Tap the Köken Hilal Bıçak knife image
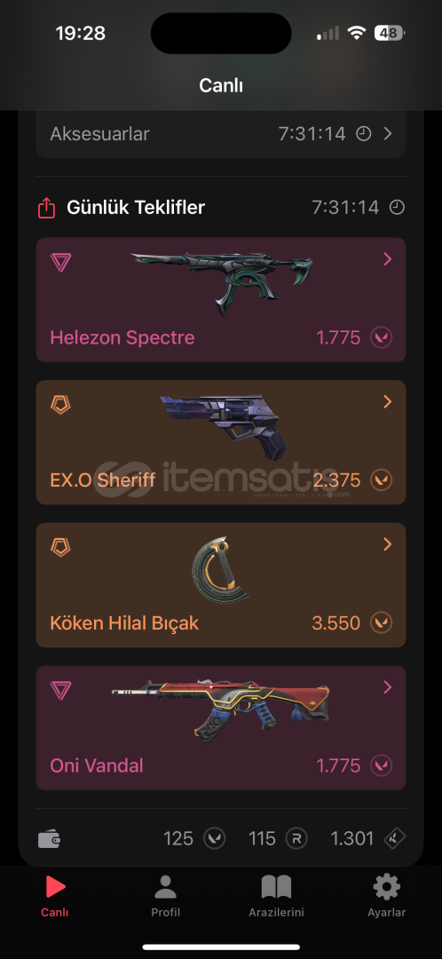Screen dimensions: 442x959 click(x=218, y=571)
